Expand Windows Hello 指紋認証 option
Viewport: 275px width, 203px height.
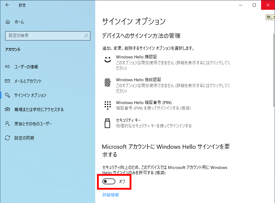tap(167, 85)
